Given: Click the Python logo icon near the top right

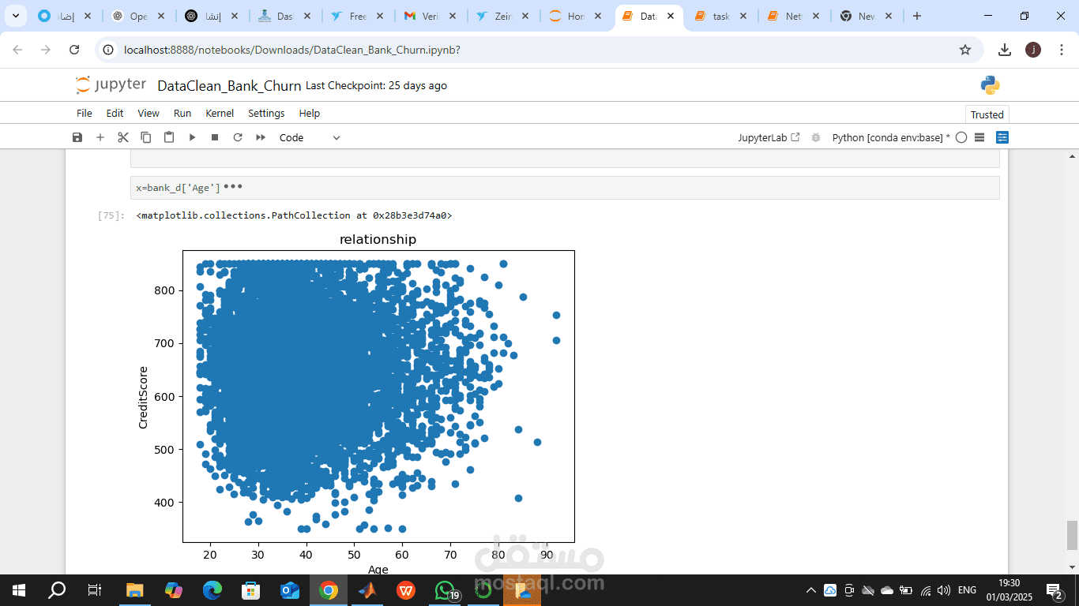Looking at the screenshot, I should 990,85.
